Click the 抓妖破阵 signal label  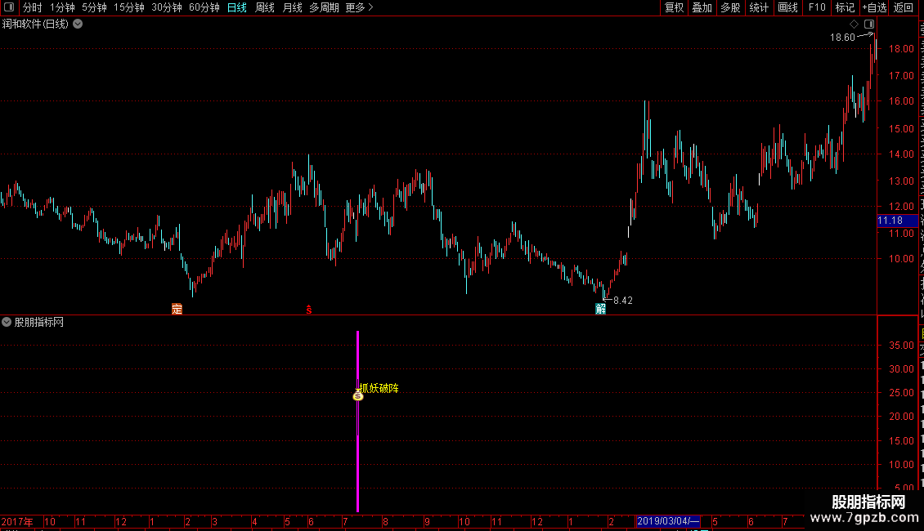(x=379, y=389)
